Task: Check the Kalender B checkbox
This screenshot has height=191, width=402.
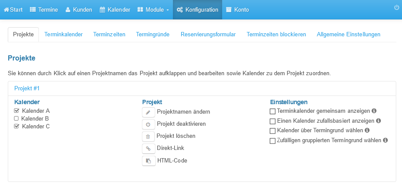Action: [16, 118]
